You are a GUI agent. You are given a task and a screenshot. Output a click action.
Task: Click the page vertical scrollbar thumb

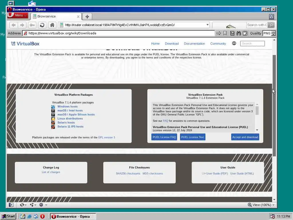point(274,106)
